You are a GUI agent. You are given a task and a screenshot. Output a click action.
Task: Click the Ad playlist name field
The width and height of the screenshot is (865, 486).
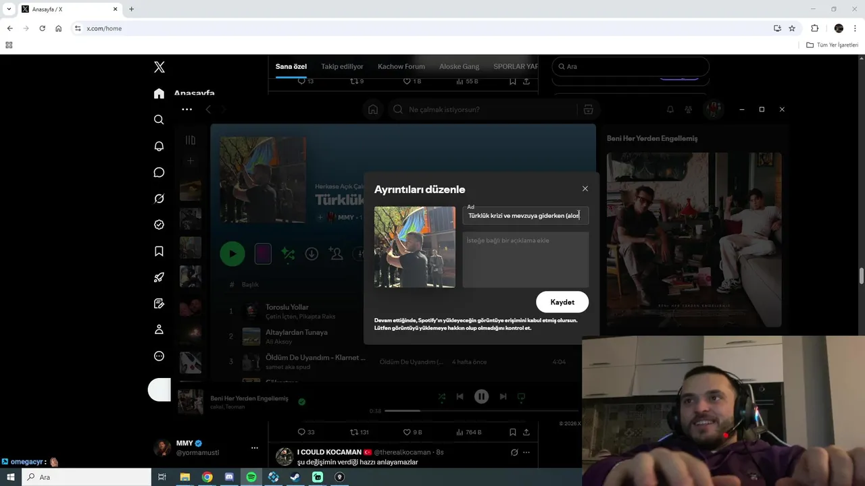coord(526,215)
